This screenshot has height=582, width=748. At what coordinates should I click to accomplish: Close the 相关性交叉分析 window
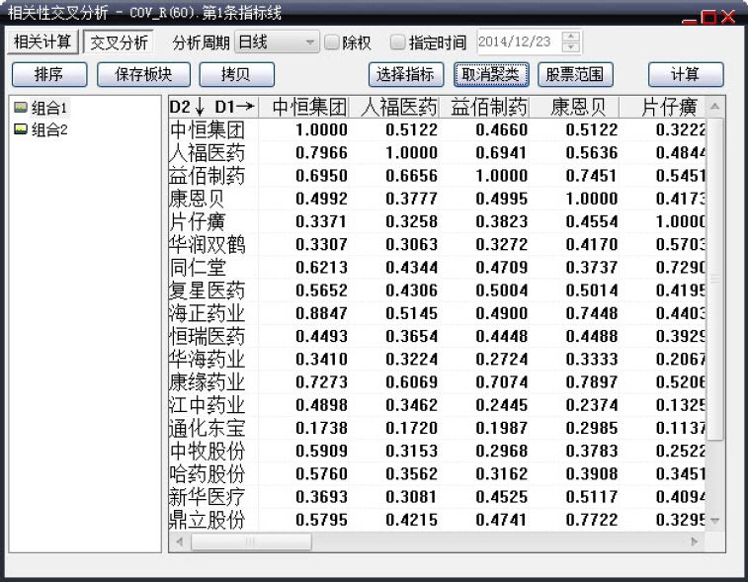tap(728, 16)
